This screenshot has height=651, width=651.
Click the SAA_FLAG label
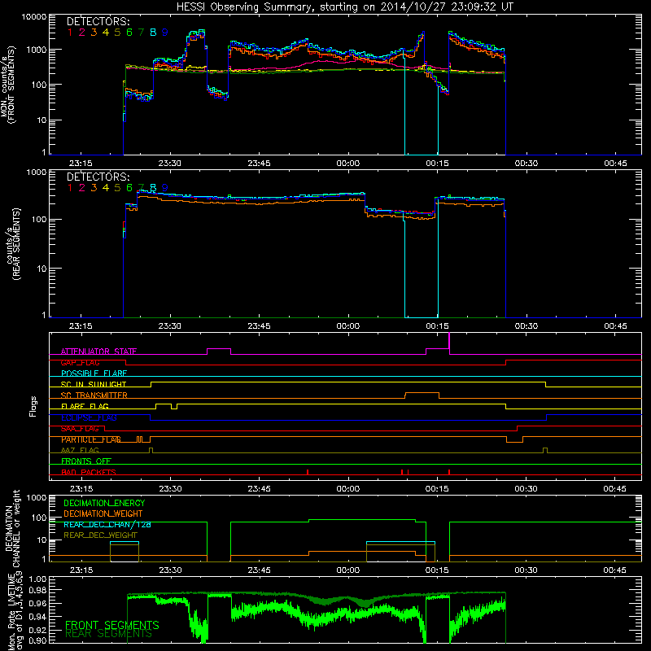(x=80, y=429)
